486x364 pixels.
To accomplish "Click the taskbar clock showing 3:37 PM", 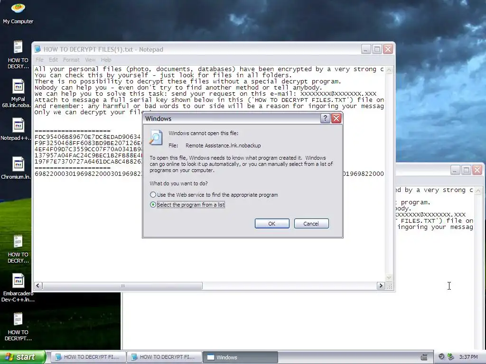I will (468, 357).
